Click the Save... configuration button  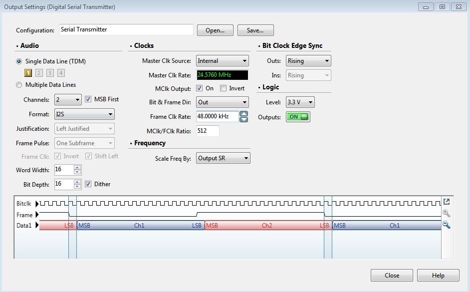pos(255,30)
